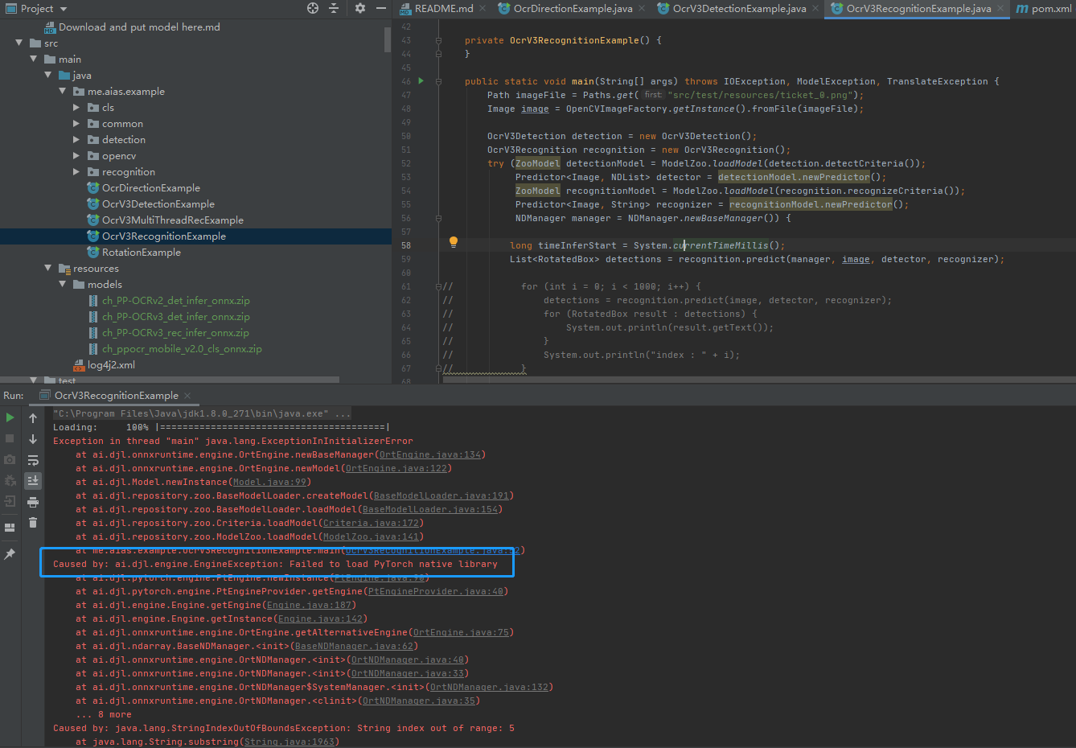The image size is (1076, 748).
Task: Click the Locate file target icon in the Project panel
Action: (313, 8)
